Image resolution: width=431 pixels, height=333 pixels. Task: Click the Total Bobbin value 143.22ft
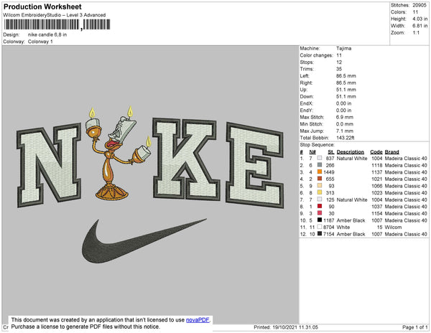346,138
